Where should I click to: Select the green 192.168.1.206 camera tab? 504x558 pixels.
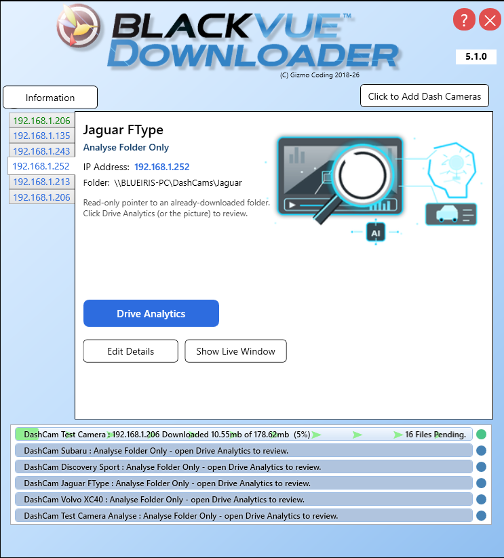pos(42,121)
